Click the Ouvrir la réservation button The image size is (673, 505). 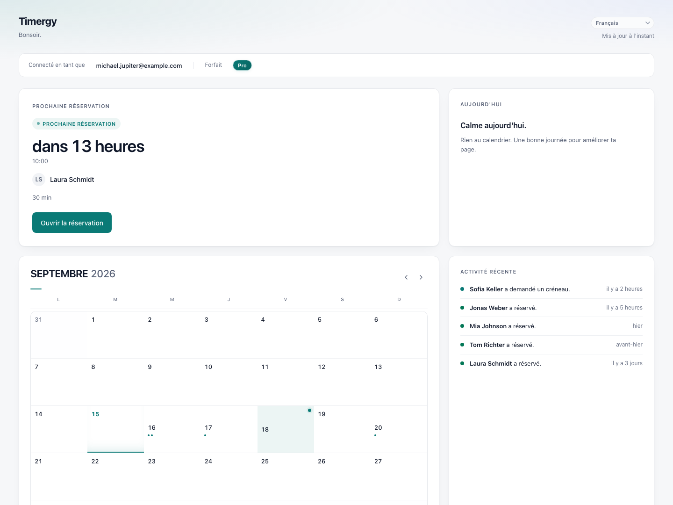click(72, 223)
